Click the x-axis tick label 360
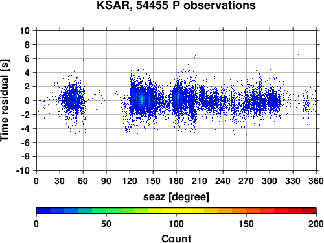324x243 pixels. pos(316,181)
